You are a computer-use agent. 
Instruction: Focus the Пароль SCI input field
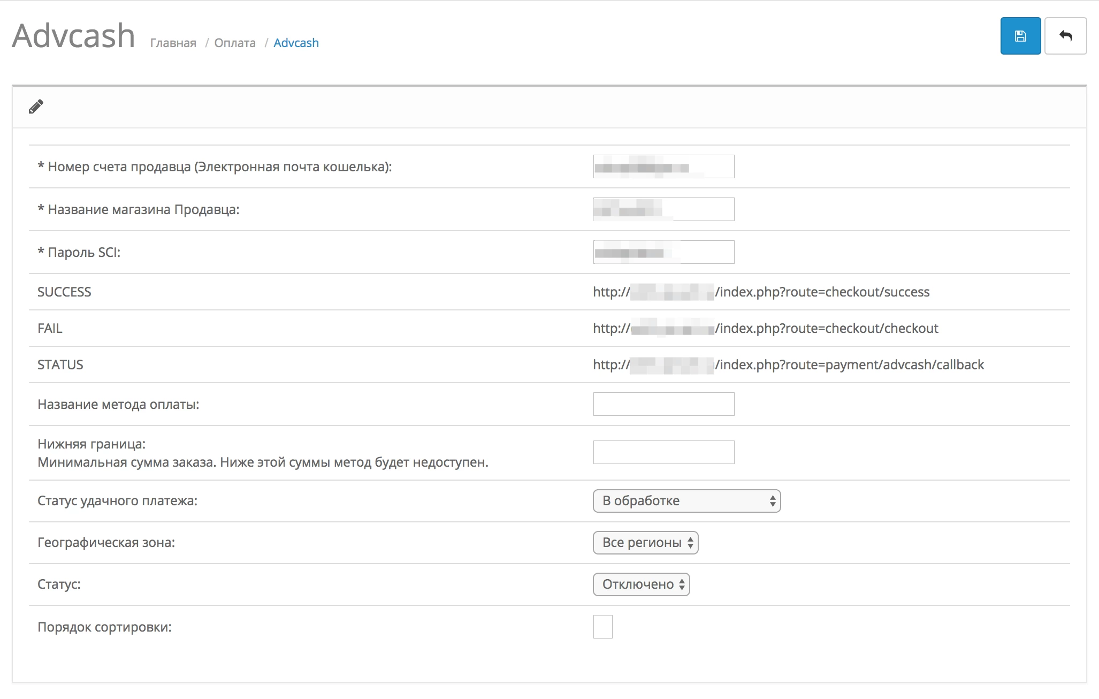tap(663, 252)
